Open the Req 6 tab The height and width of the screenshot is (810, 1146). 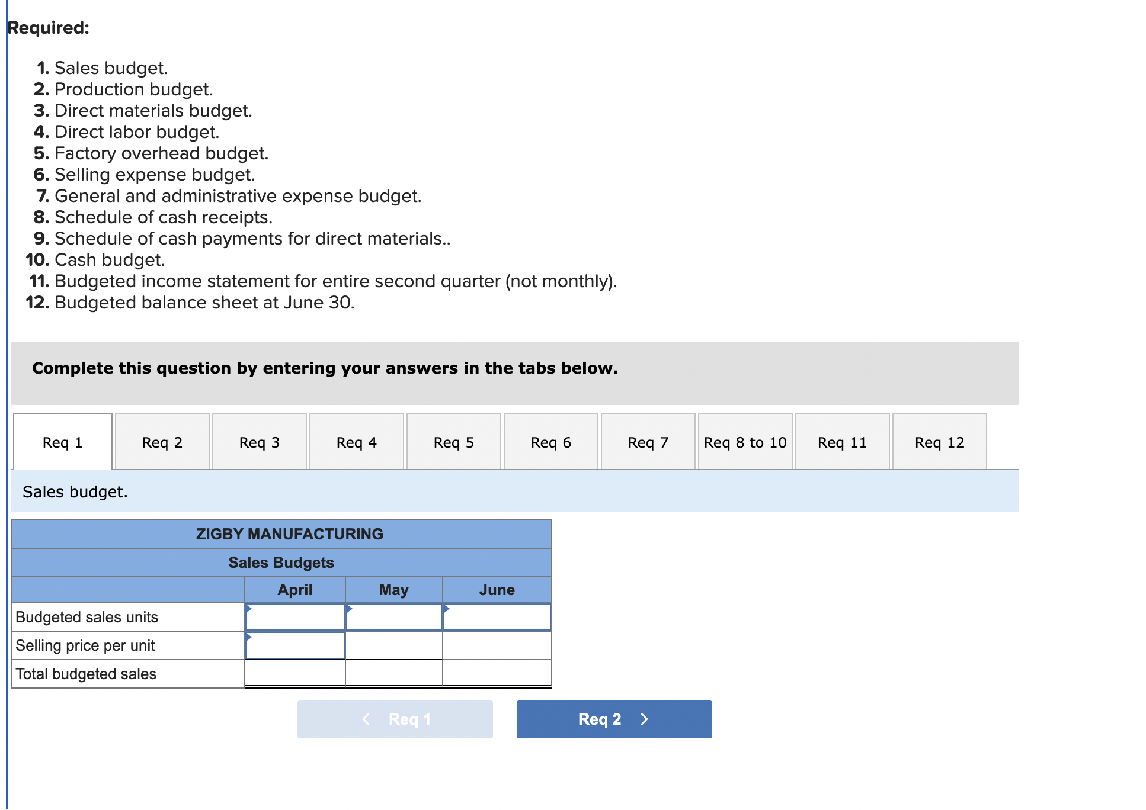[x=550, y=442]
